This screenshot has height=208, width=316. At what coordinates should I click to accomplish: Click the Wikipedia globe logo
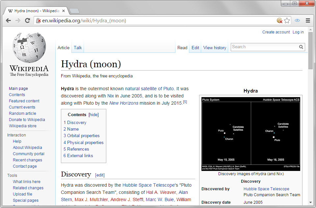click(29, 48)
